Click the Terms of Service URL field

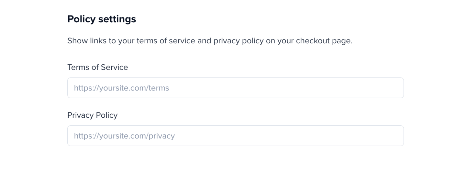(x=235, y=88)
